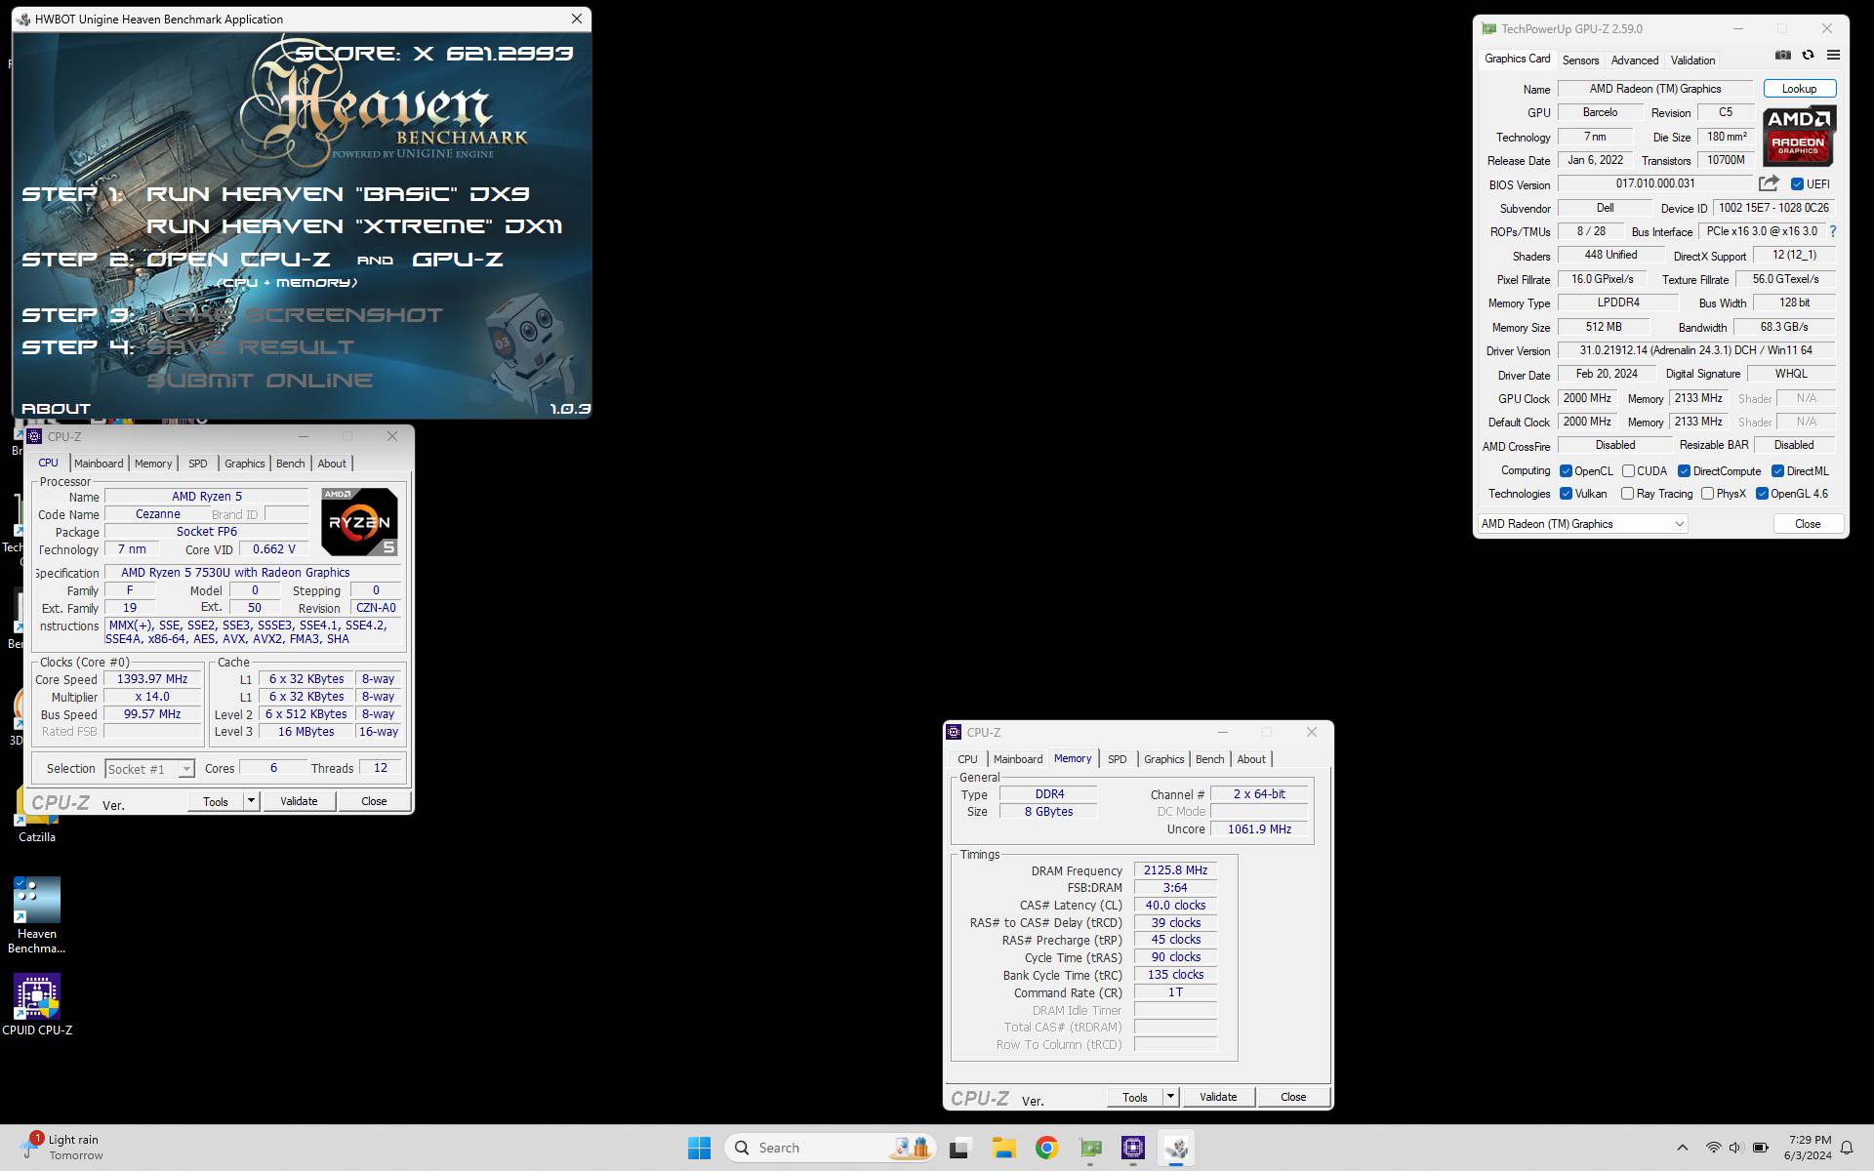This screenshot has height=1171, width=1874.
Task: Toggle the Vulkan checkbox
Action: [1566, 494]
